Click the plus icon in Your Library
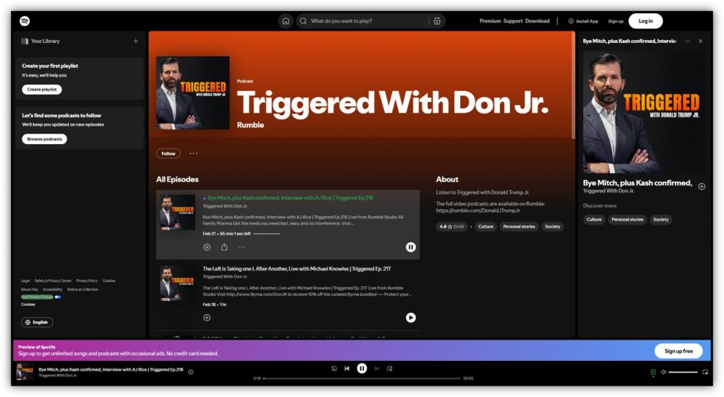Viewport: 724px width, 397px height. click(x=136, y=41)
